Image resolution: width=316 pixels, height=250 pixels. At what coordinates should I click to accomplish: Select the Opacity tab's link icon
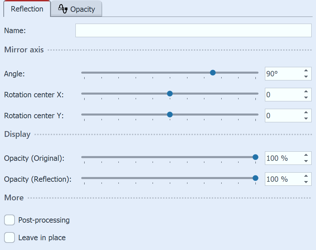64,9
